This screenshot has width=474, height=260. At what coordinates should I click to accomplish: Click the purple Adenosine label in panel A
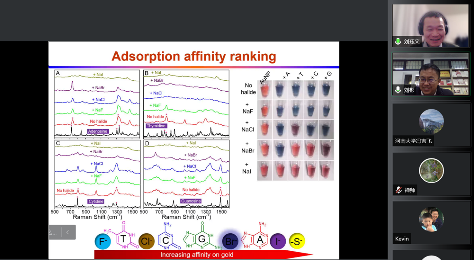coord(98,131)
